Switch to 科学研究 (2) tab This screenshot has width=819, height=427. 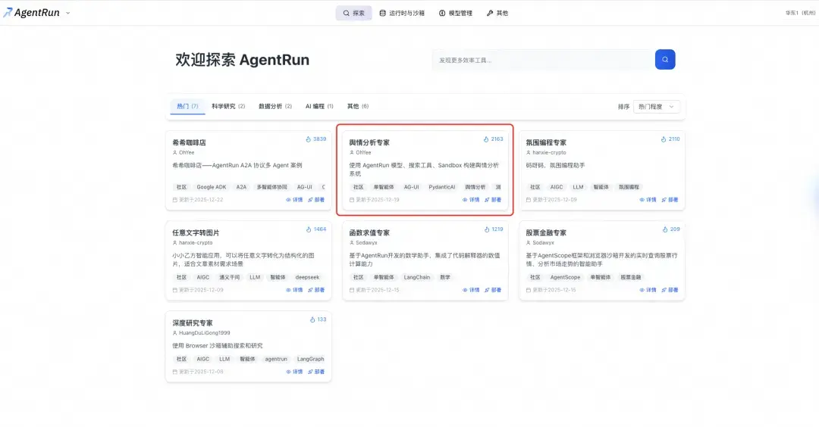click(x=228, y=106)
